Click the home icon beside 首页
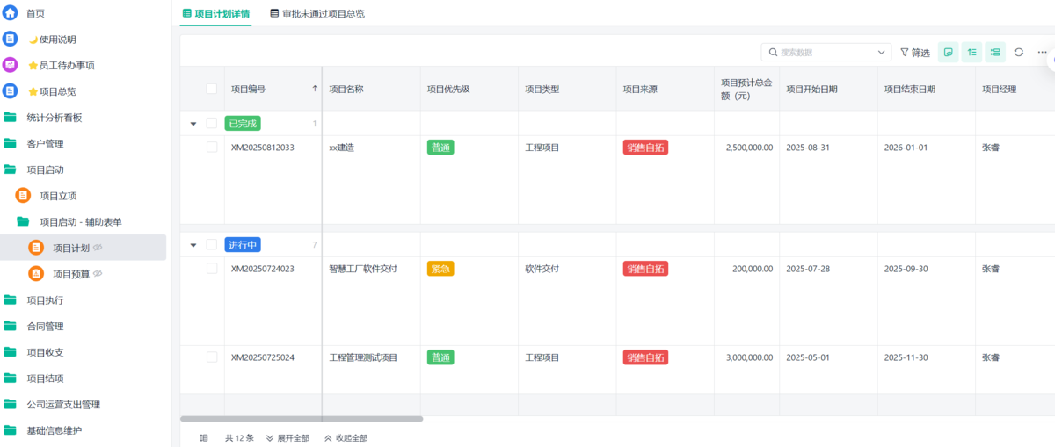The width and height of the screenshot is (1055, 447). click(11, 13)
